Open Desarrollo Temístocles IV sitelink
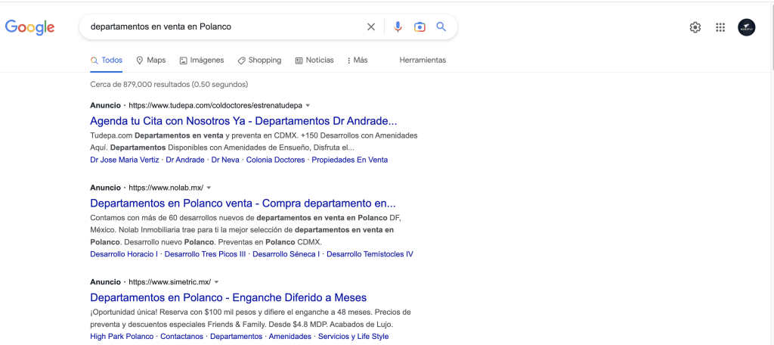This screenshot has height=345, width=774. (x=370, y=254)
